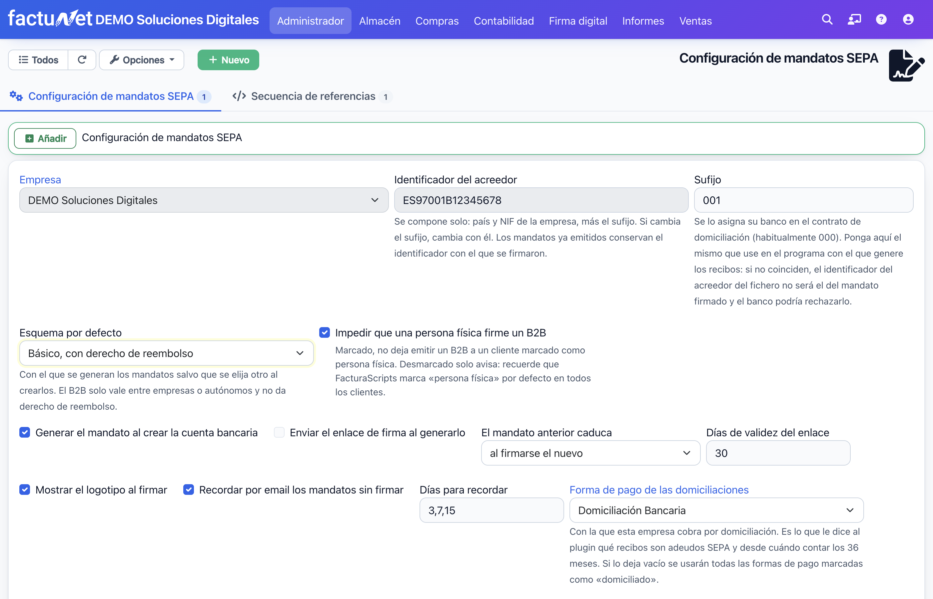Open Forma de pago de las domiciliaciones dropdown
The width and height of the screenshot is (933, 599).
716,510
